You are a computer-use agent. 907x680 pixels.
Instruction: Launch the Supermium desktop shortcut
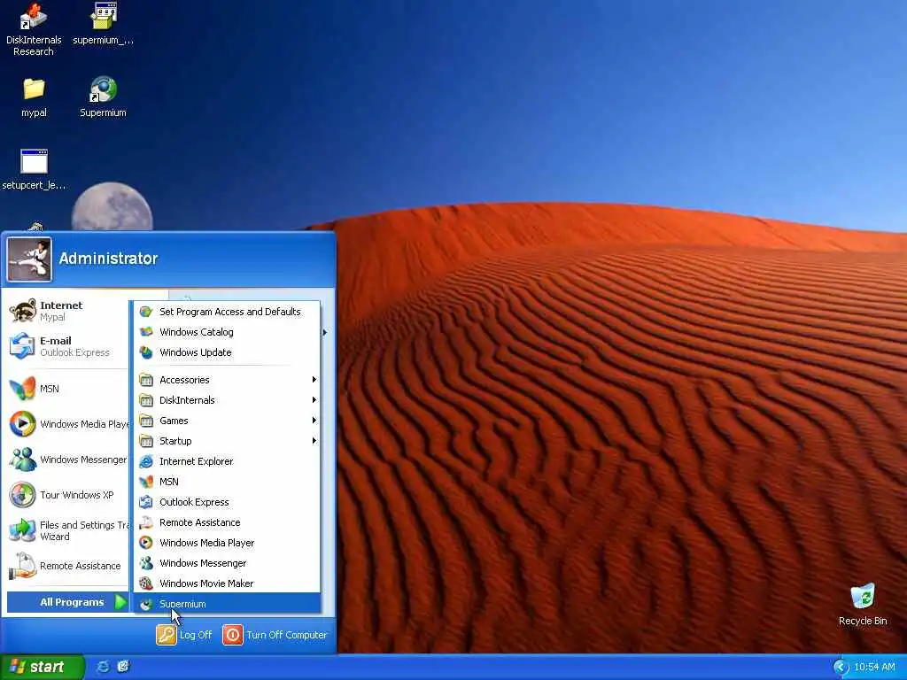(x=103, y=97)
